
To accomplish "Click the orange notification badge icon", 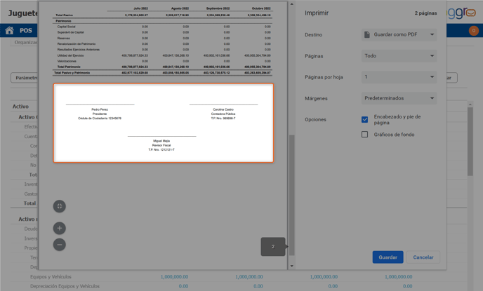I will pyautogui.click(x=473, y=30).
